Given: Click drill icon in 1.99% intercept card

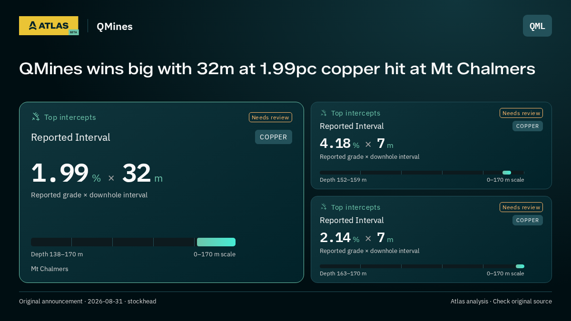Looking at the screenshot, I should (36, 117).
